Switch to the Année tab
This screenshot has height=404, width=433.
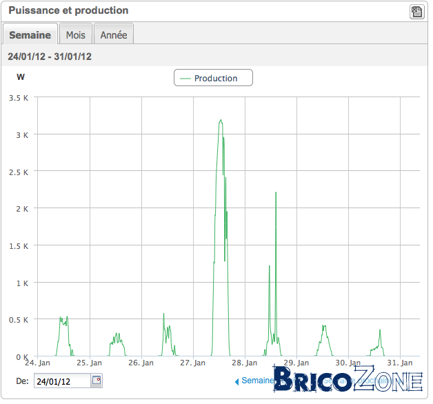coord(114,35)
